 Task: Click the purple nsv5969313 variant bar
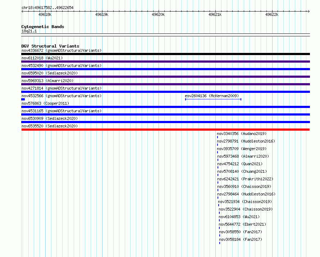tap(165, 84)
